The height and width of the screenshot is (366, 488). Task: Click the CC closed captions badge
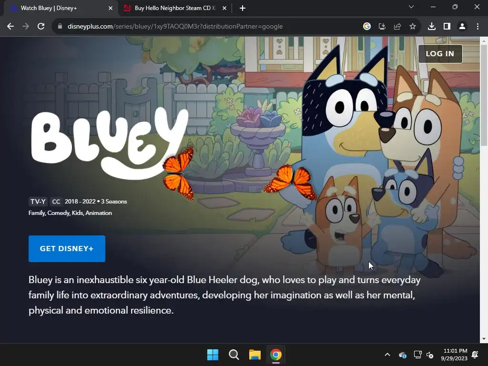coord(56,202)
